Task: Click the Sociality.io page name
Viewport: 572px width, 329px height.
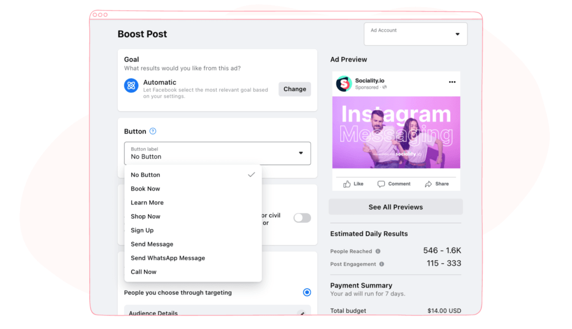Action: click(x=370, y=80)
